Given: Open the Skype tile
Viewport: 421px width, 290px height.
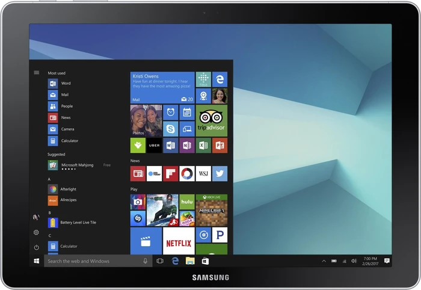Looking at the screenshot, I should (170, 129).
